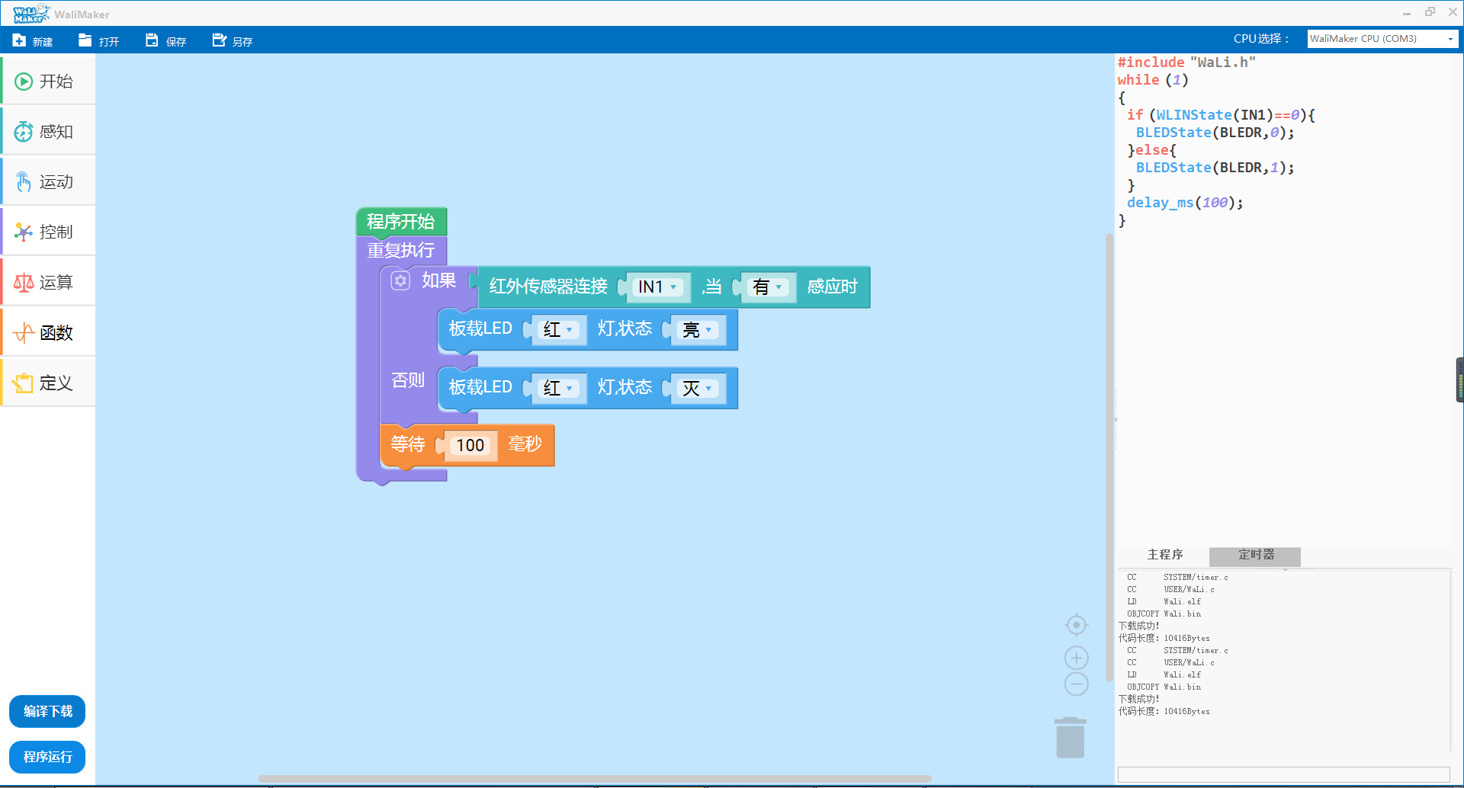This screenshot has height=788, width=1464.
Task: Center the workspace with the crosshair icon
Action: (x=1076, y=625)
